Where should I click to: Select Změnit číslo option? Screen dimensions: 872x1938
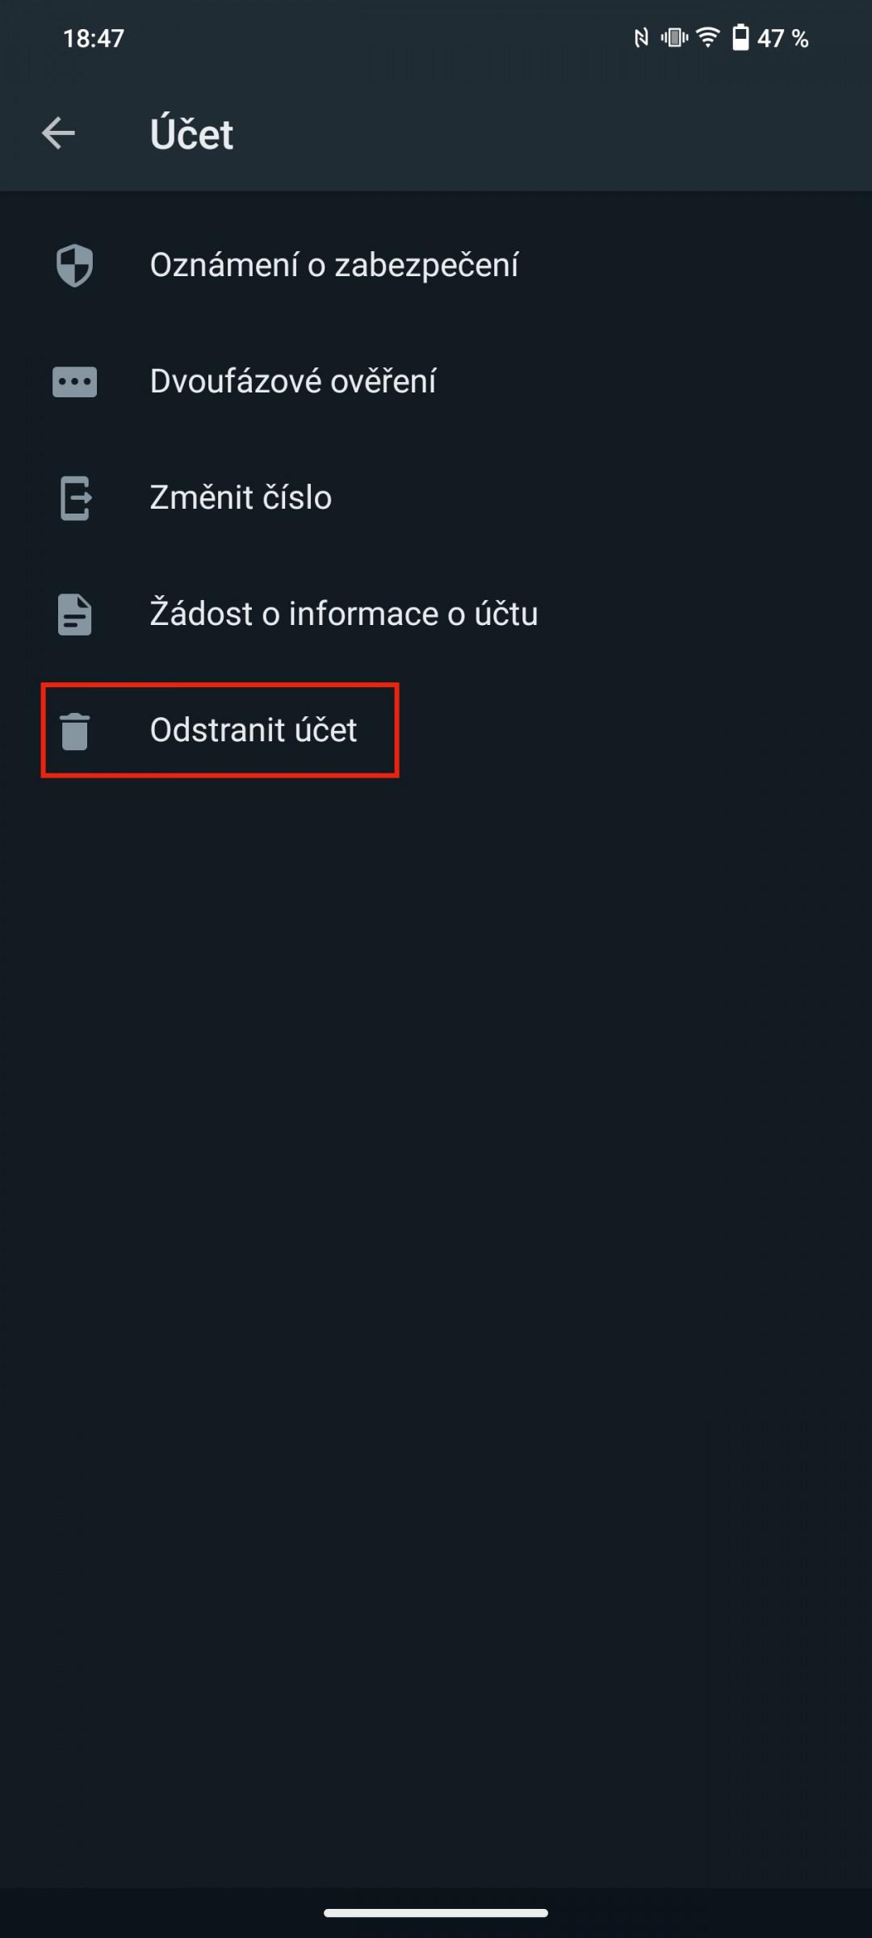436,497
